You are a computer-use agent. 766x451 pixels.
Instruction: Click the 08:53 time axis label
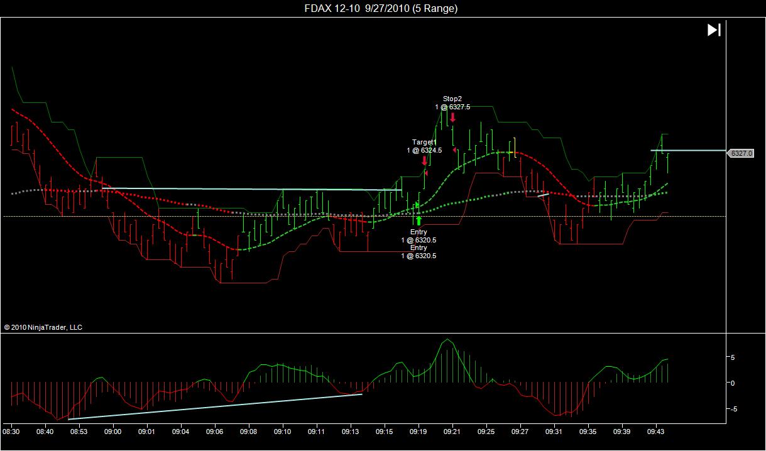[x=79, y=432]
